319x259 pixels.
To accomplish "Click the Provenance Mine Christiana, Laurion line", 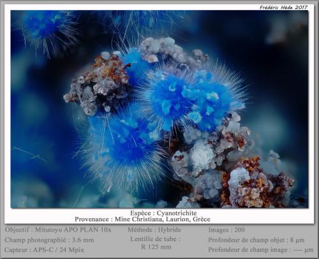I will pos(142,219).
